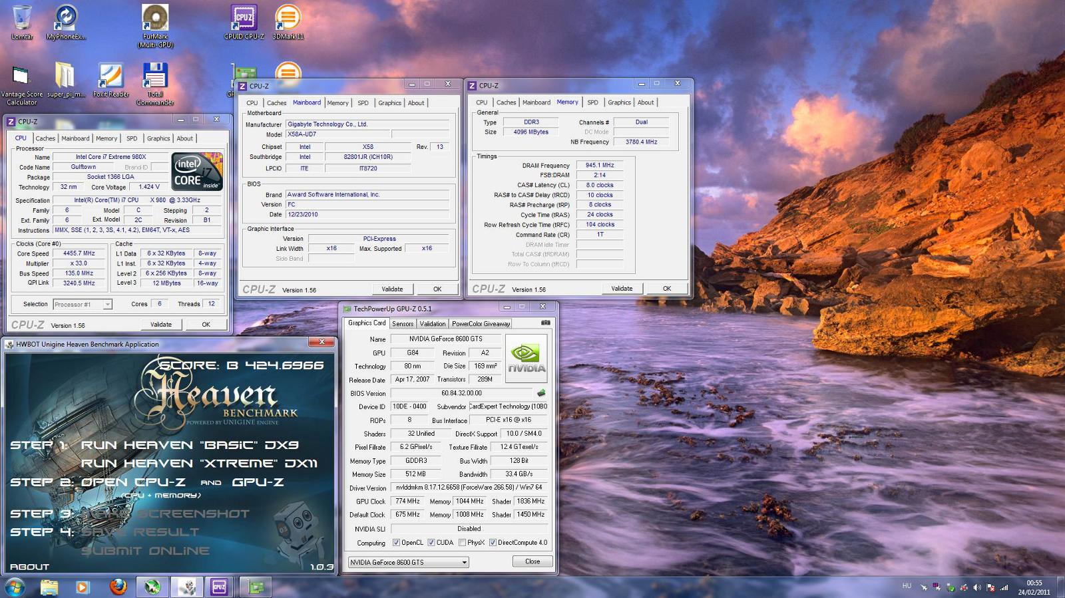Select CPU tab in the Mainboard CPU-Z window
Viewport: 1065px width, 598px height.
coord(252,103)
